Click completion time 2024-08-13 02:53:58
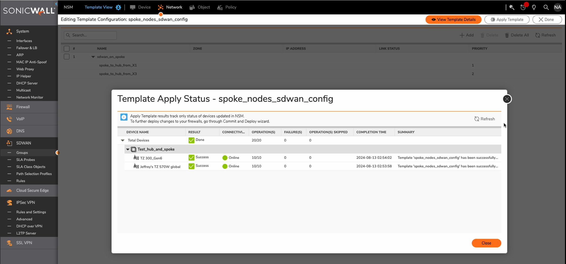The image size is (566, 264). coord(374,166)
